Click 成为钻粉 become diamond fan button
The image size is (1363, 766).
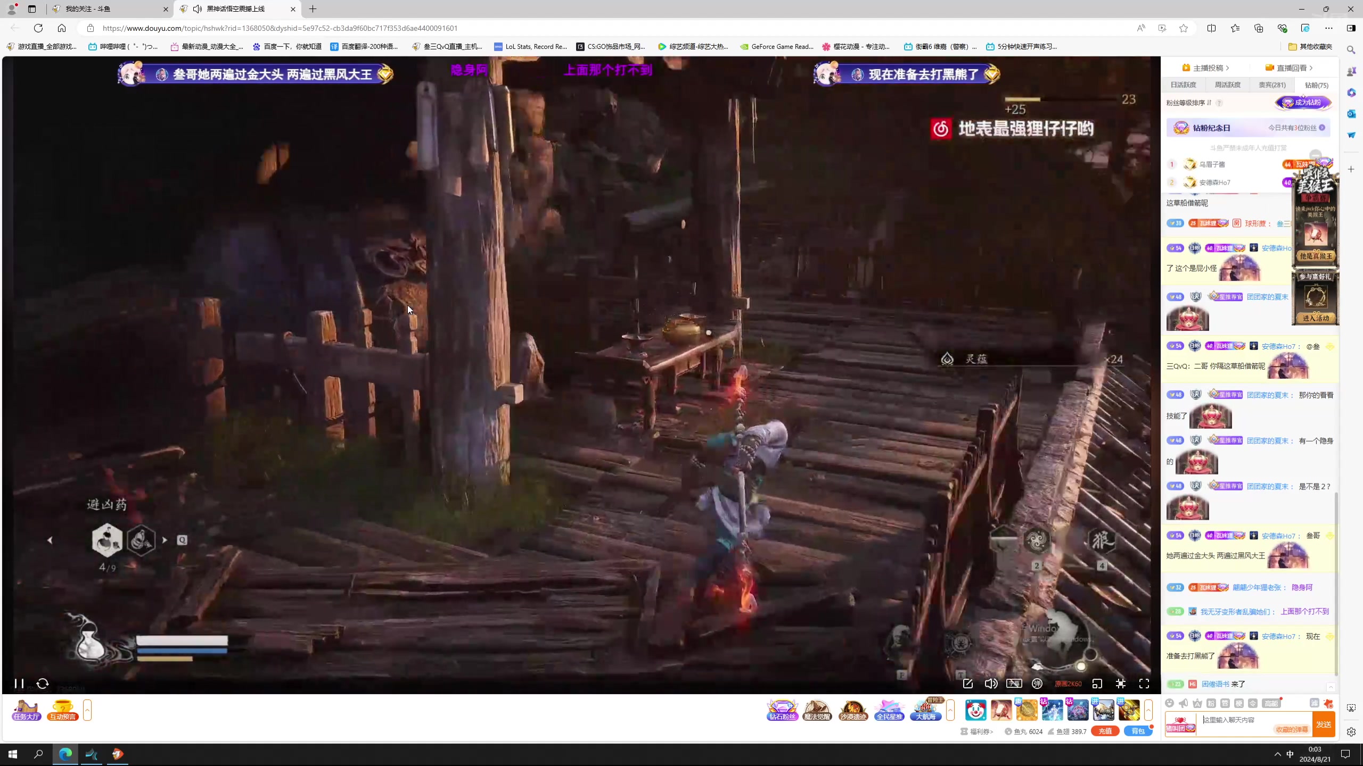1304,103
